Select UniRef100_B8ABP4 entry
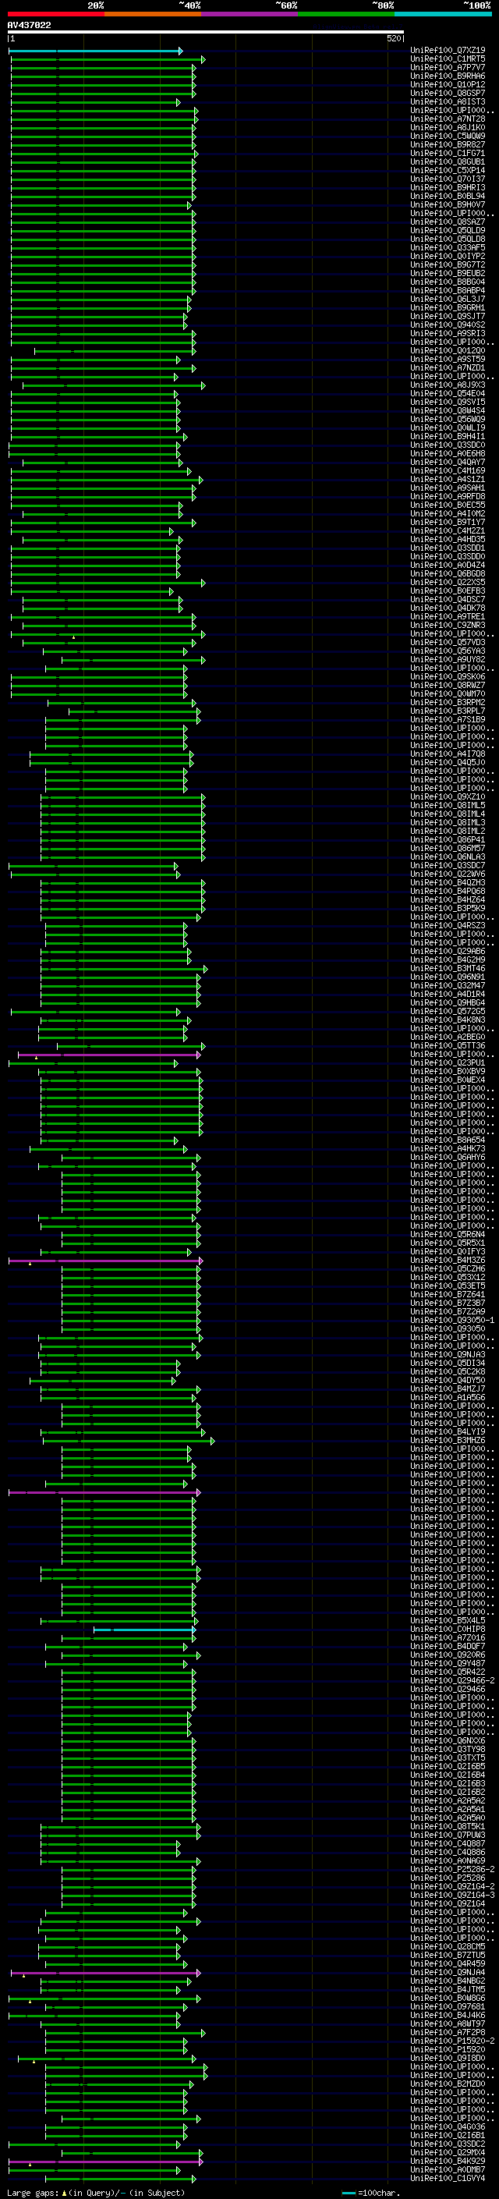499x2199 pixels. tap(448, 290)
